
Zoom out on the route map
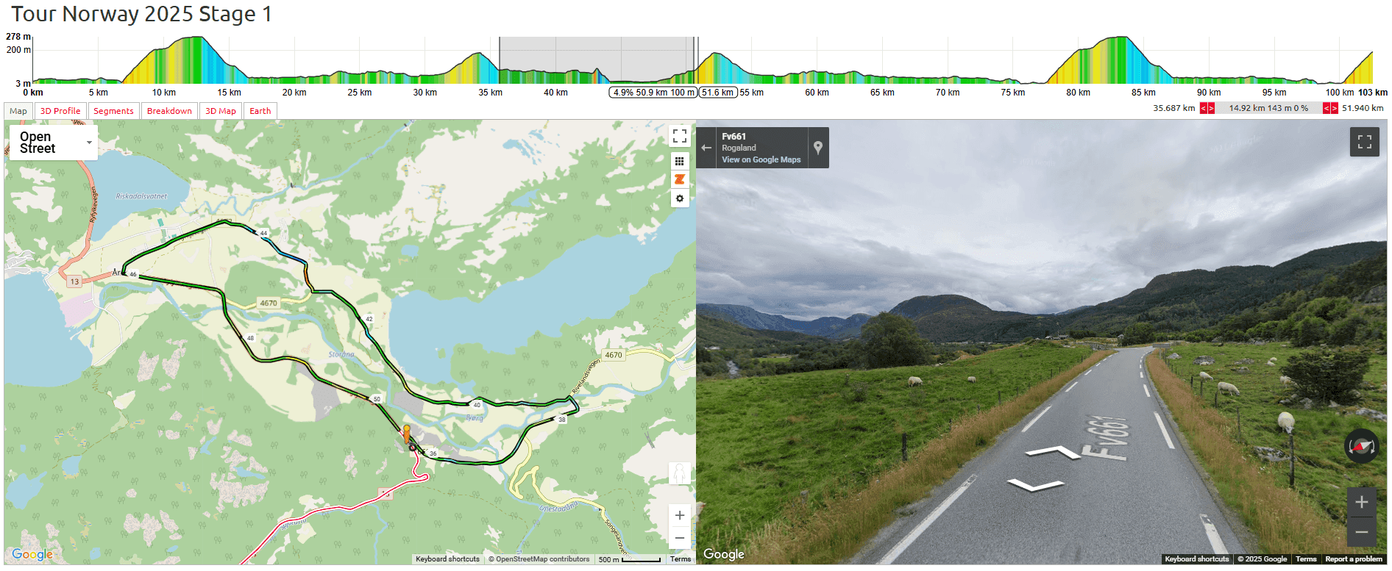click(680, 538)
